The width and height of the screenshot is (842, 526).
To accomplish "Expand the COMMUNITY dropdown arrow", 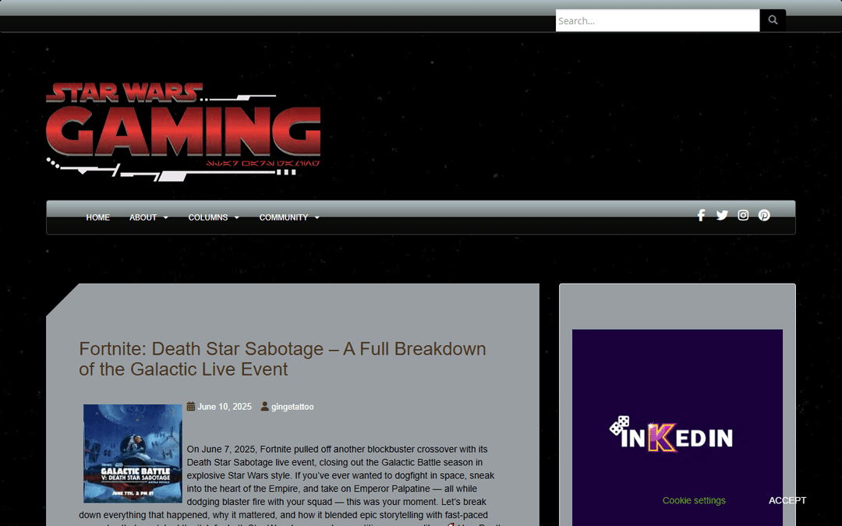I will click(x=317, y=218).
